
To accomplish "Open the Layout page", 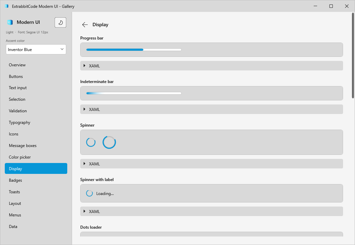I will point(36,203).
